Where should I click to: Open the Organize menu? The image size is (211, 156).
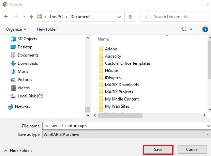click(16, 29)
